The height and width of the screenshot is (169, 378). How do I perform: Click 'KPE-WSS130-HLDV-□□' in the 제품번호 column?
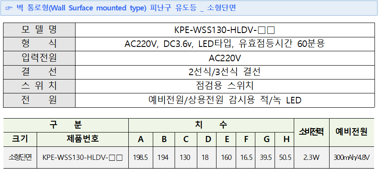(82, 158)
